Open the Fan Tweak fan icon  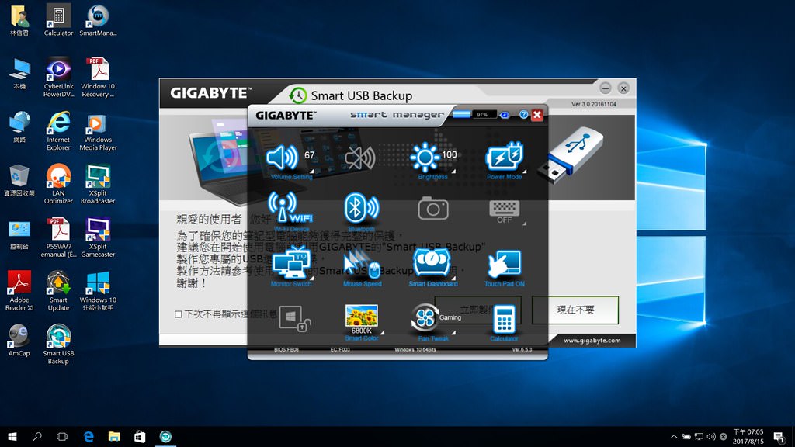(x=425, y=318)
